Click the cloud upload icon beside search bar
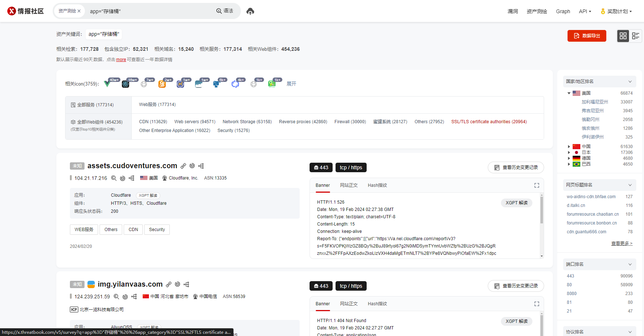The height and width of the screenshot is (336, 644). [250, 11]
